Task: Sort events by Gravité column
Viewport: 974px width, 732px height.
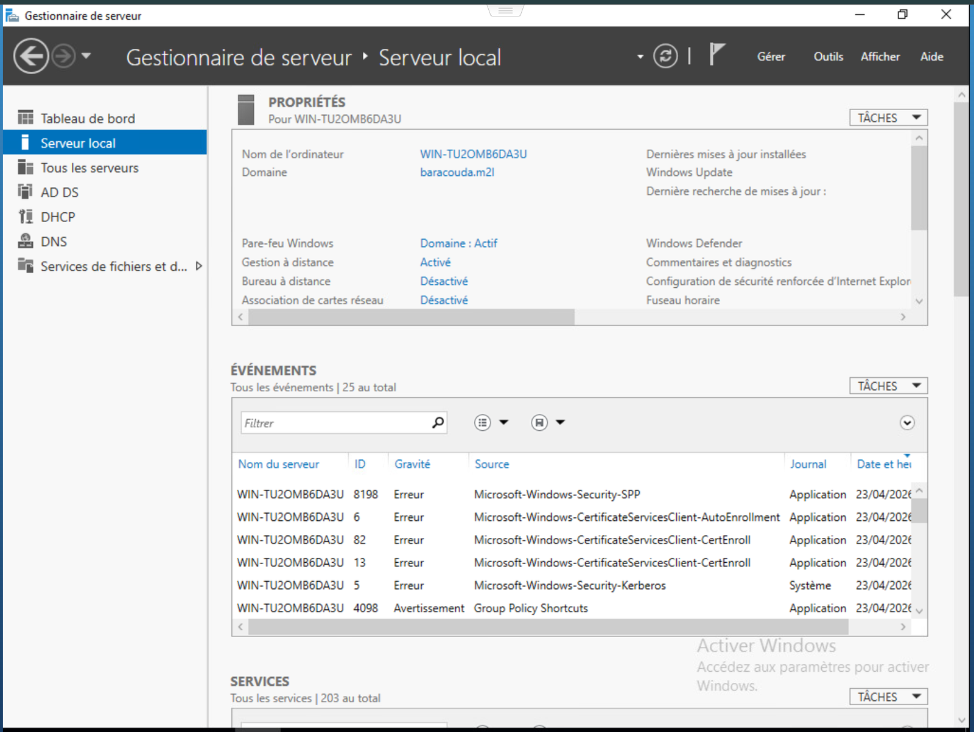Action: 412,464
